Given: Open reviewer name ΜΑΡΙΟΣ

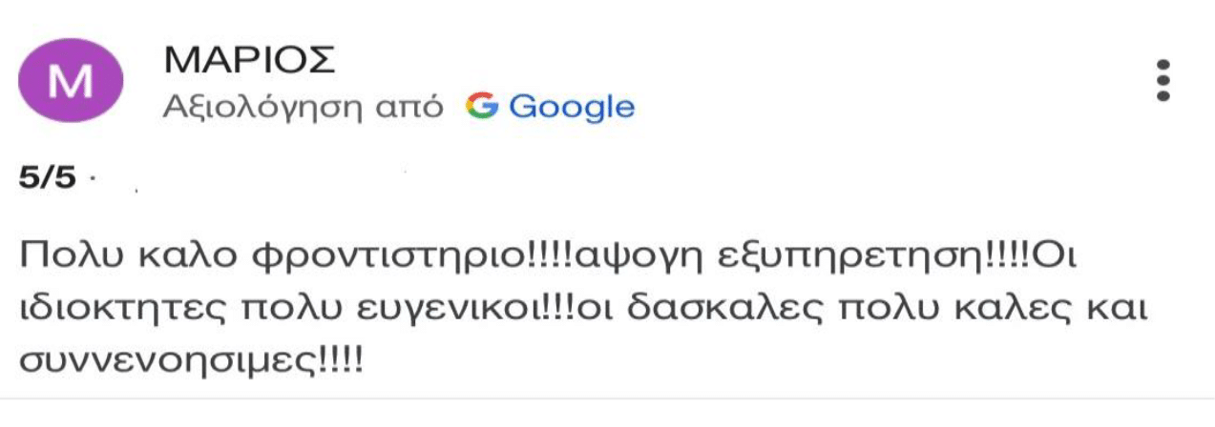Looking at the screenshot, I should pos(250,63).
